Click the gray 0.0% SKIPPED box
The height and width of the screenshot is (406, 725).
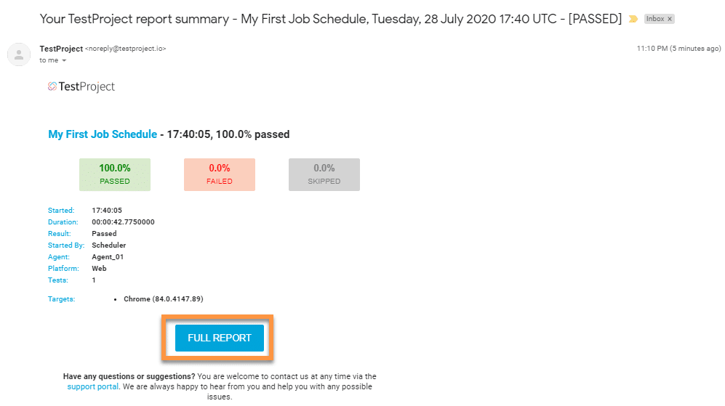click(x=324, y=174)
